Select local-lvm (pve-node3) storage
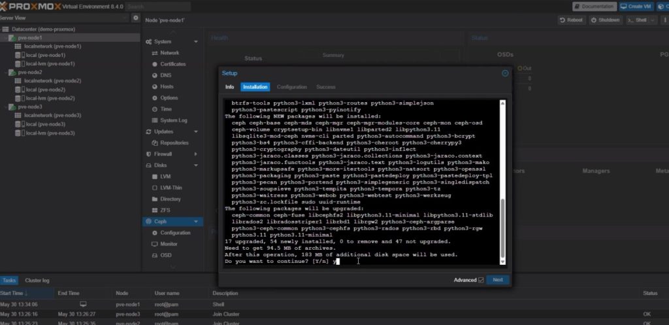Viewport: 669px width, 325px height. click(50, 133)
